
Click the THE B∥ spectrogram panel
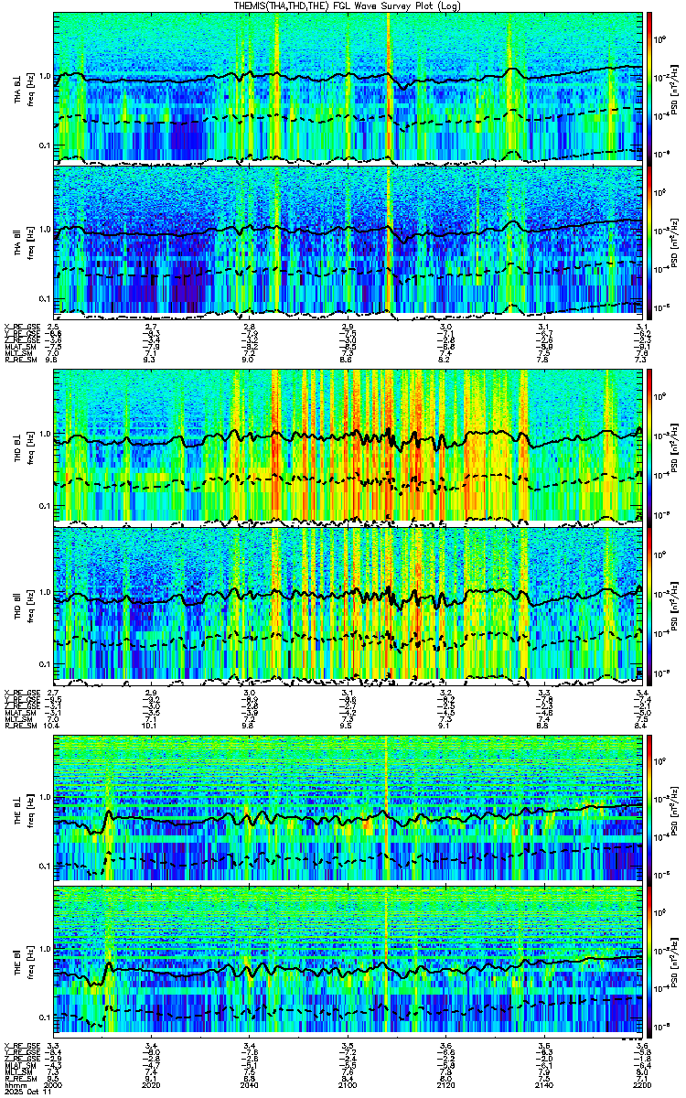pos(348,963)
